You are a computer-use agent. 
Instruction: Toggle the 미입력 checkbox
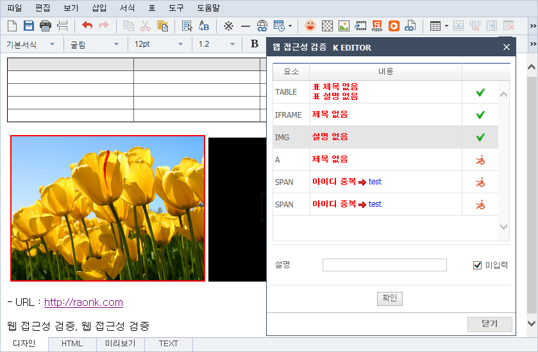point(477,265)
